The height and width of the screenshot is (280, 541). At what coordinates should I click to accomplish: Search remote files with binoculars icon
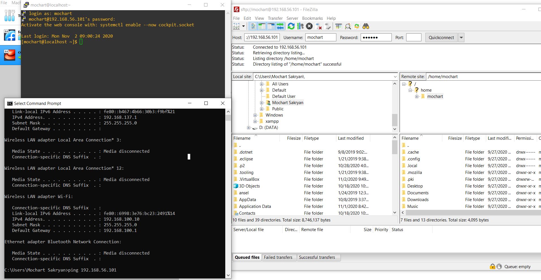[x=366, y=26]
